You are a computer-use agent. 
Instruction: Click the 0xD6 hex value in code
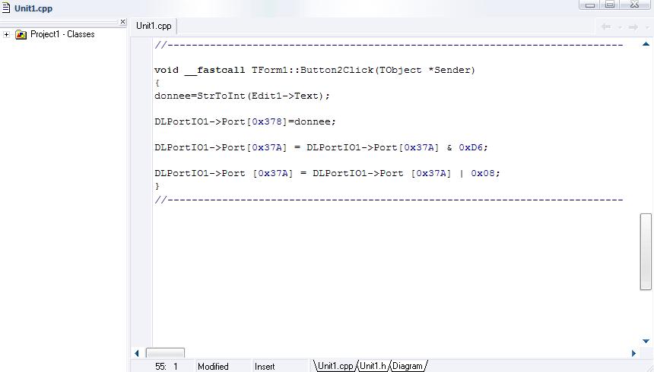tap(471, 147)
